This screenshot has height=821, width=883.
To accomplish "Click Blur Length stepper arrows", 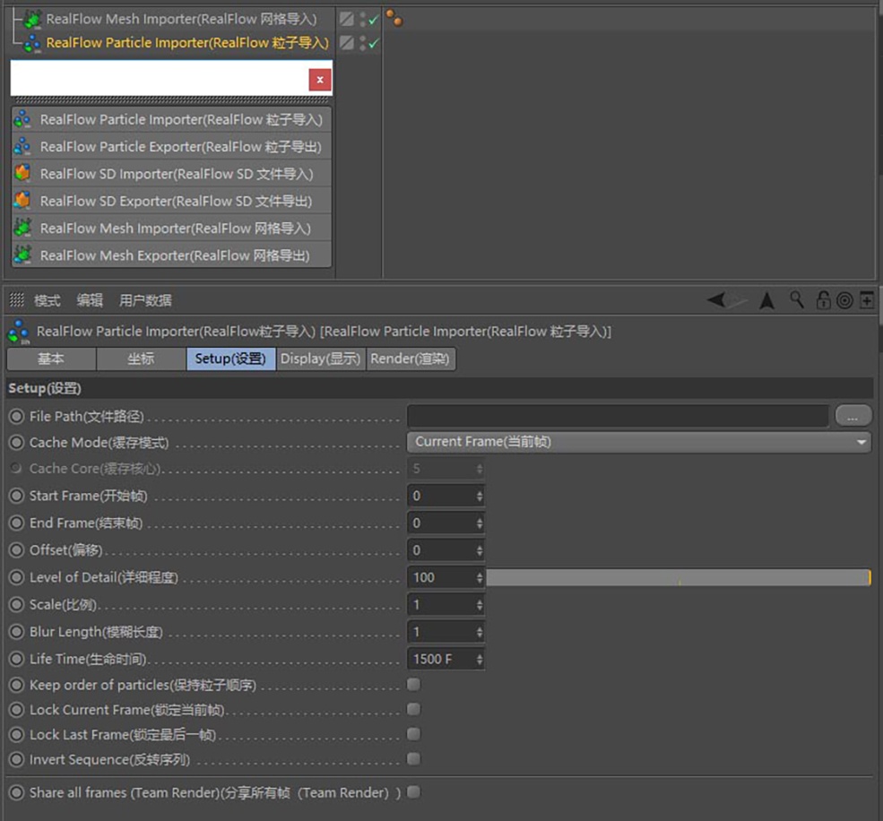I will (480, 632).
